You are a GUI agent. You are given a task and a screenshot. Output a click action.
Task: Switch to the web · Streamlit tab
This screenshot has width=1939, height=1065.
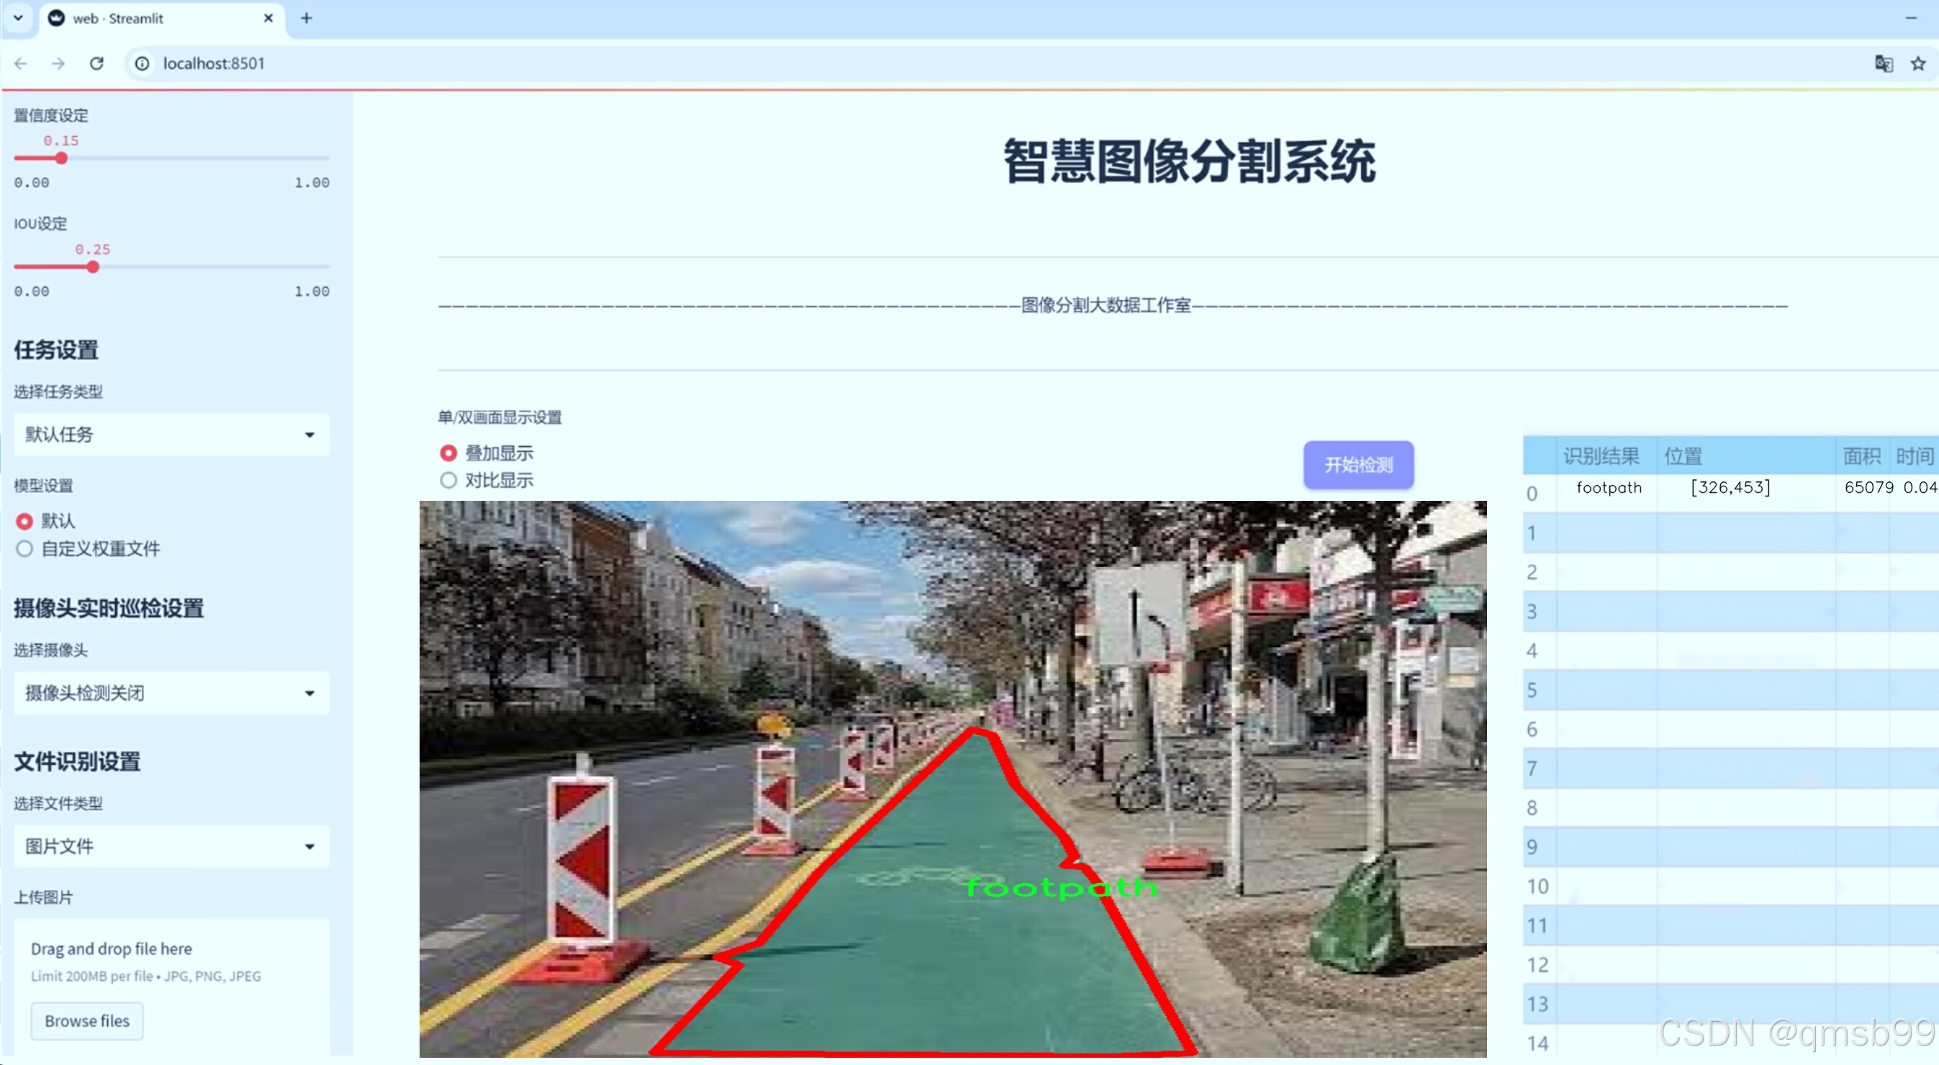point(150,18)
